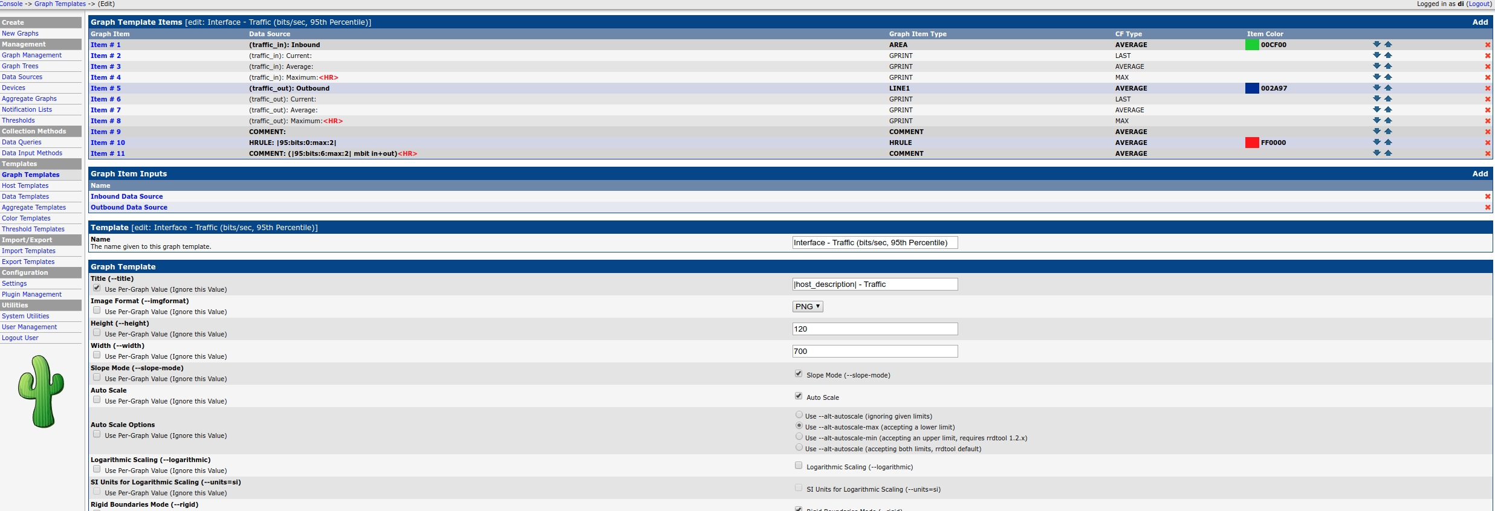Open New Graphs in sidebar
The width and height of the screenshot is (1495, 511).
coord(20,33)
